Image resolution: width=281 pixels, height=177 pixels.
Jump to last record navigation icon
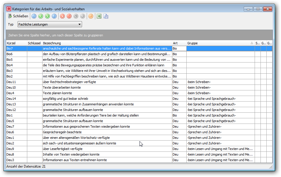pos(54,16)
